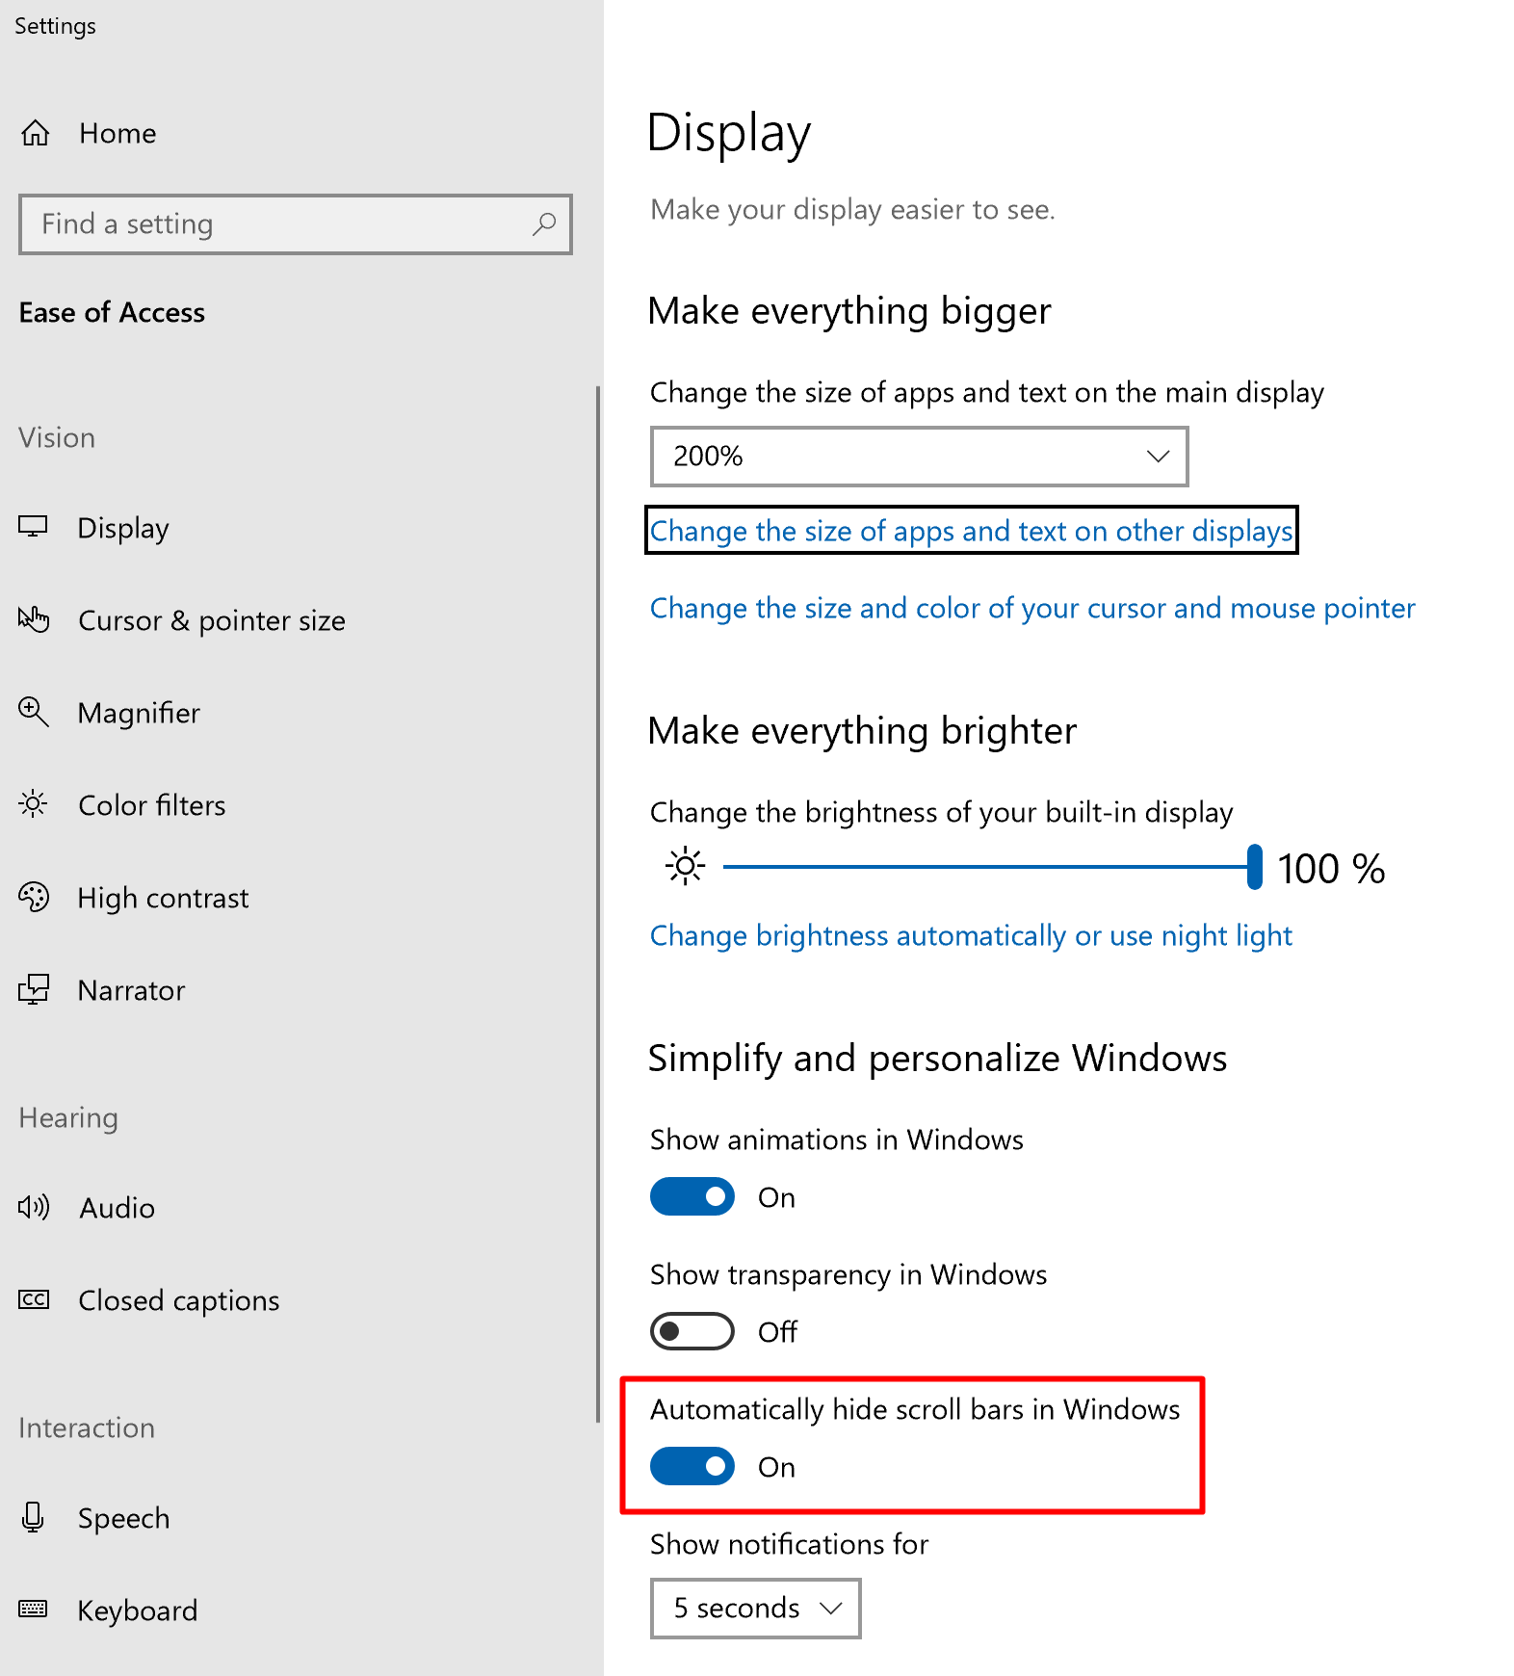Open Change brightness automatically or night light link
Image resolution: width=1514 pixels, height=1676 pixels.
(971, 935)
